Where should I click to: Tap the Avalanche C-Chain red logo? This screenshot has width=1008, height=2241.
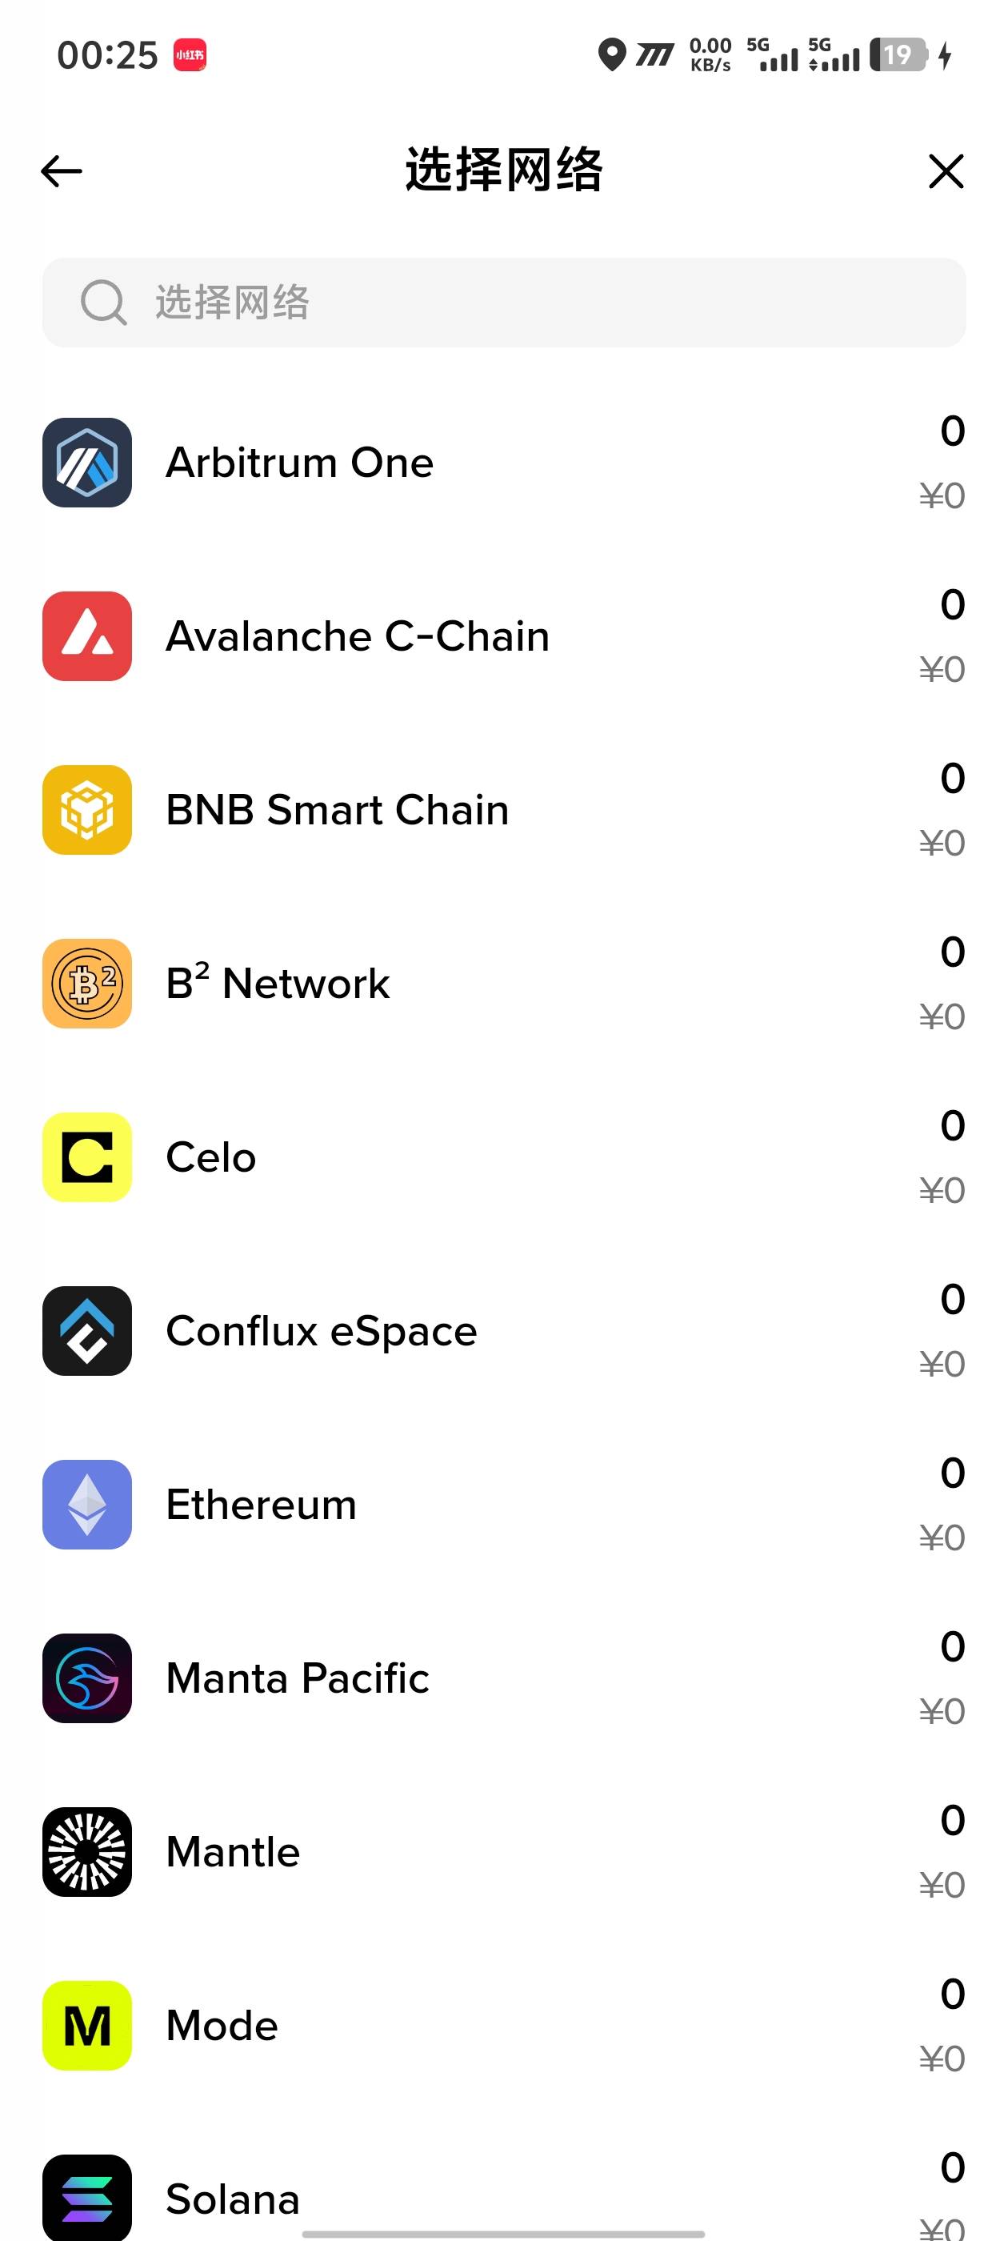click(x=87, y=637)
